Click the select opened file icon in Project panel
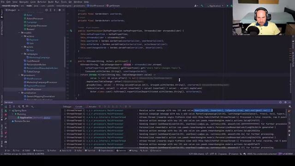The image size is (295, 166). click(x=47, y=10)
